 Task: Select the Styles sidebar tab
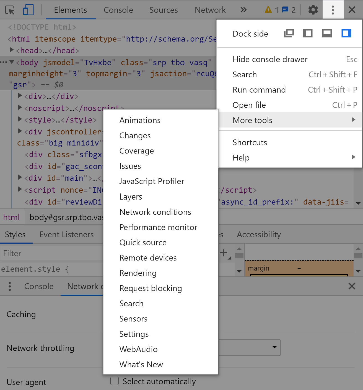tap(15, 234)
